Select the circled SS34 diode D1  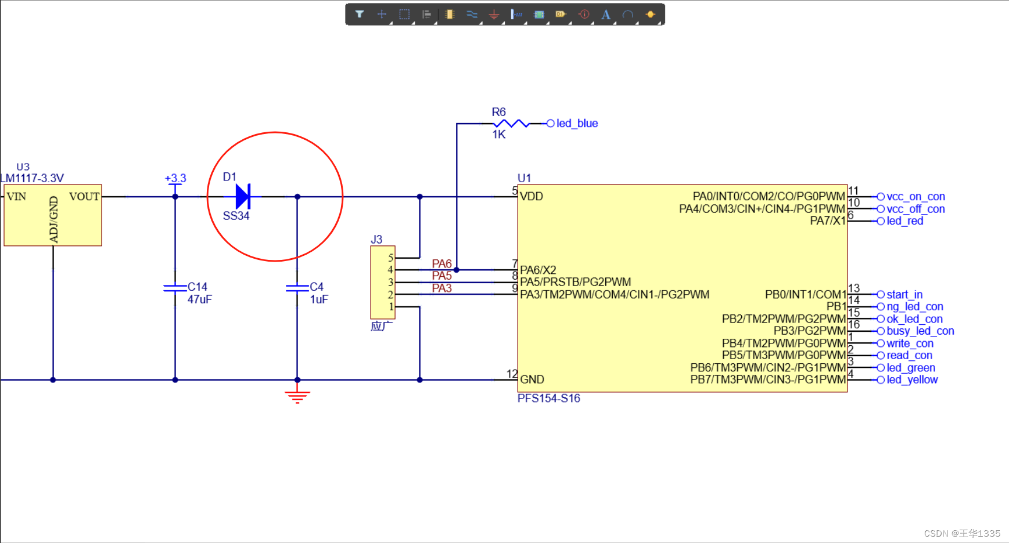pyautogui.click(x=242, y=197)
